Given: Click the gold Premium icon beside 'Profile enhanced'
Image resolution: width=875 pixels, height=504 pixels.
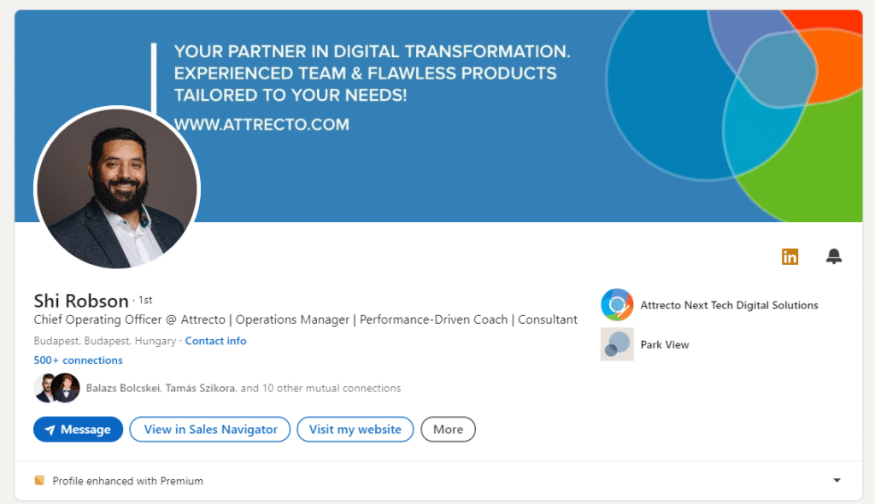Looking at the screenshot, I should tap(39, 481).
